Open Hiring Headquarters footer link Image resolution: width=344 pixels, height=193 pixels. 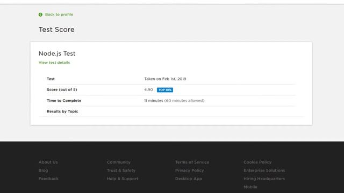click(x=264, y=179)
